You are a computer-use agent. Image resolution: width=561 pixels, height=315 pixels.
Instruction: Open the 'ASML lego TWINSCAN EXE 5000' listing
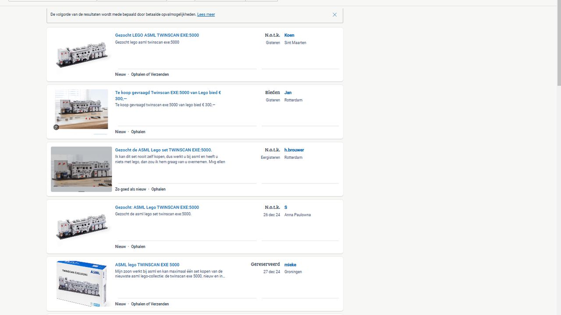[147, 265]
